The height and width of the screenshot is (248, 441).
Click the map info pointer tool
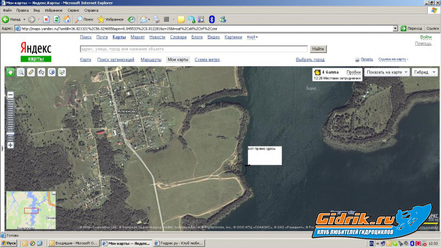[62, 72]
